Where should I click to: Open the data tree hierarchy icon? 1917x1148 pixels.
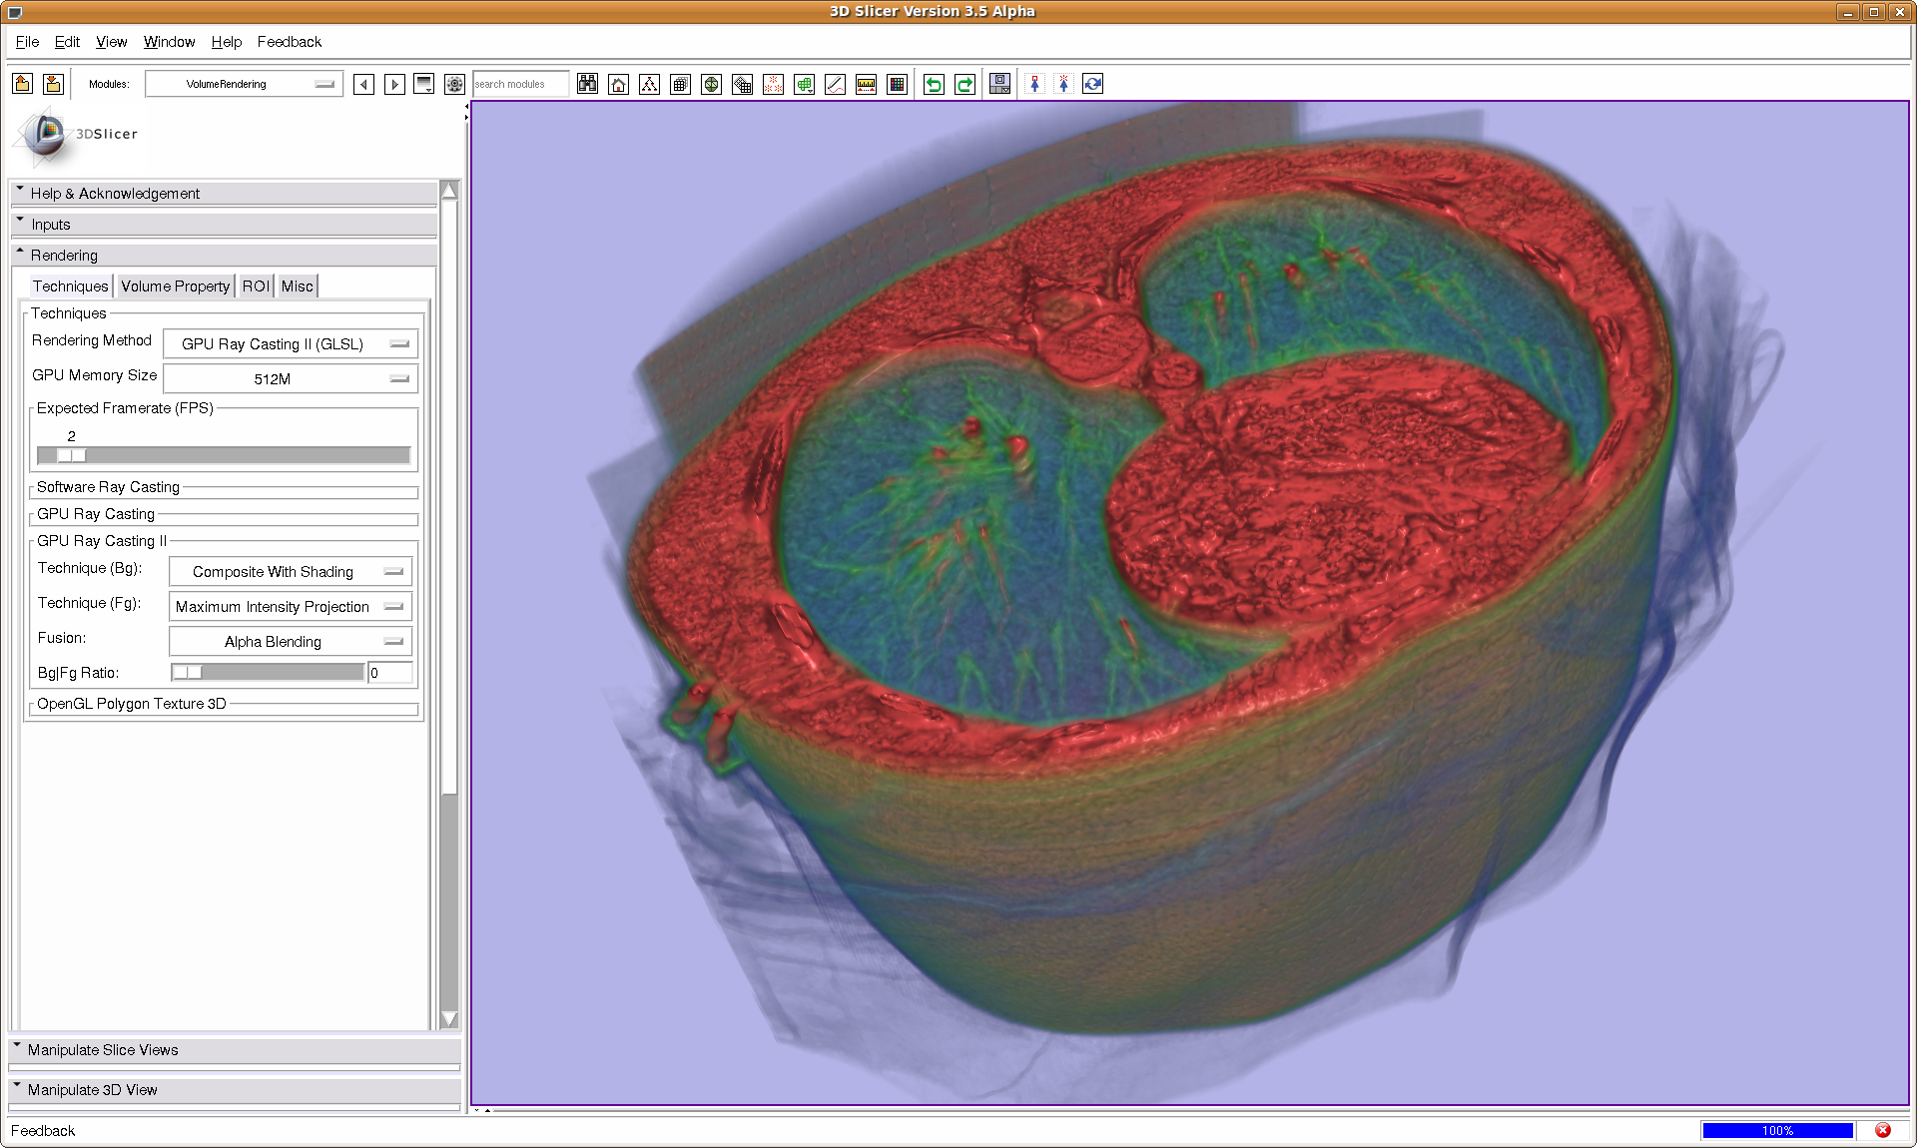click(650, 84)
